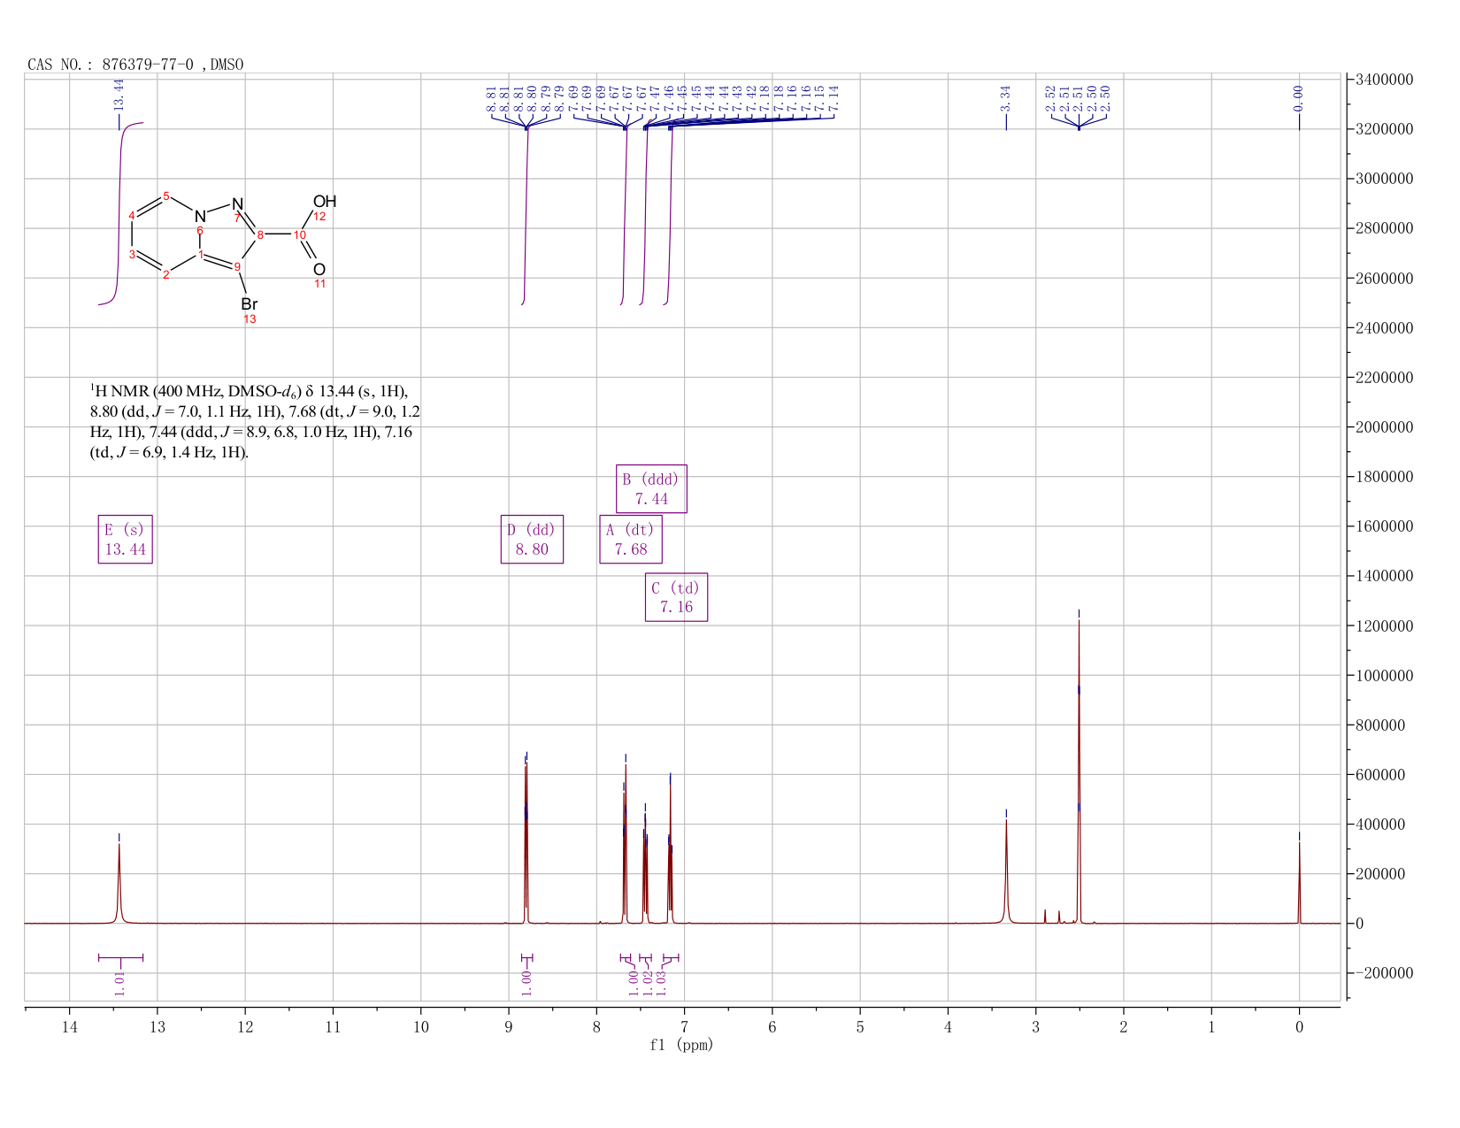Click the B (ddd) 7.44 multiplet box
The height and width of the screenshot is (1128, 1460).
point(651,488)
